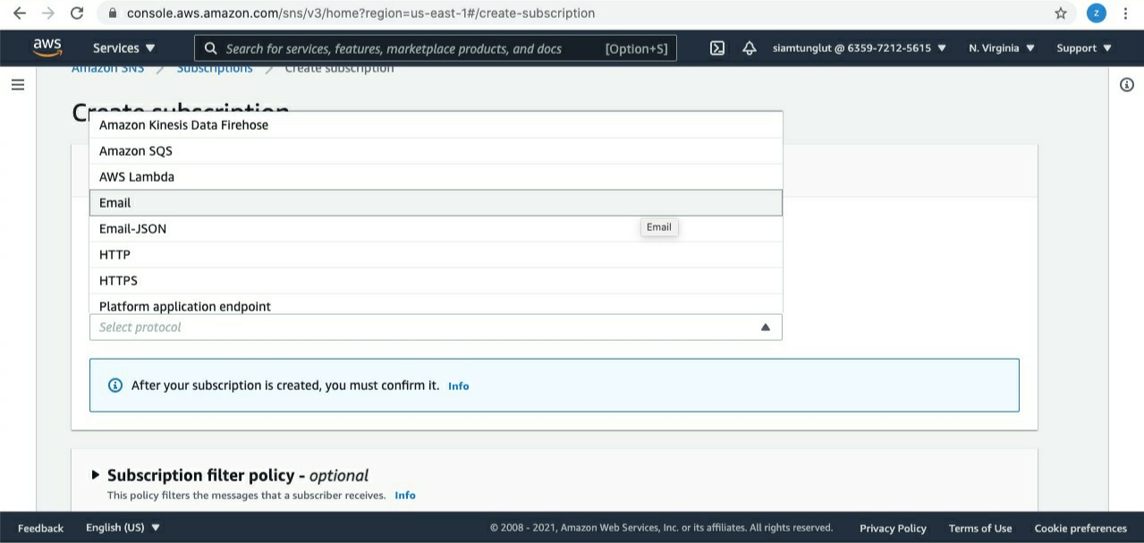Open the notifications bell icon

750,48
